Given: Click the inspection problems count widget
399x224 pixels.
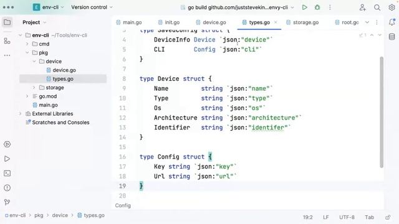Looking at the screenshot, I should pyautogui.click(x=363, y=35).
